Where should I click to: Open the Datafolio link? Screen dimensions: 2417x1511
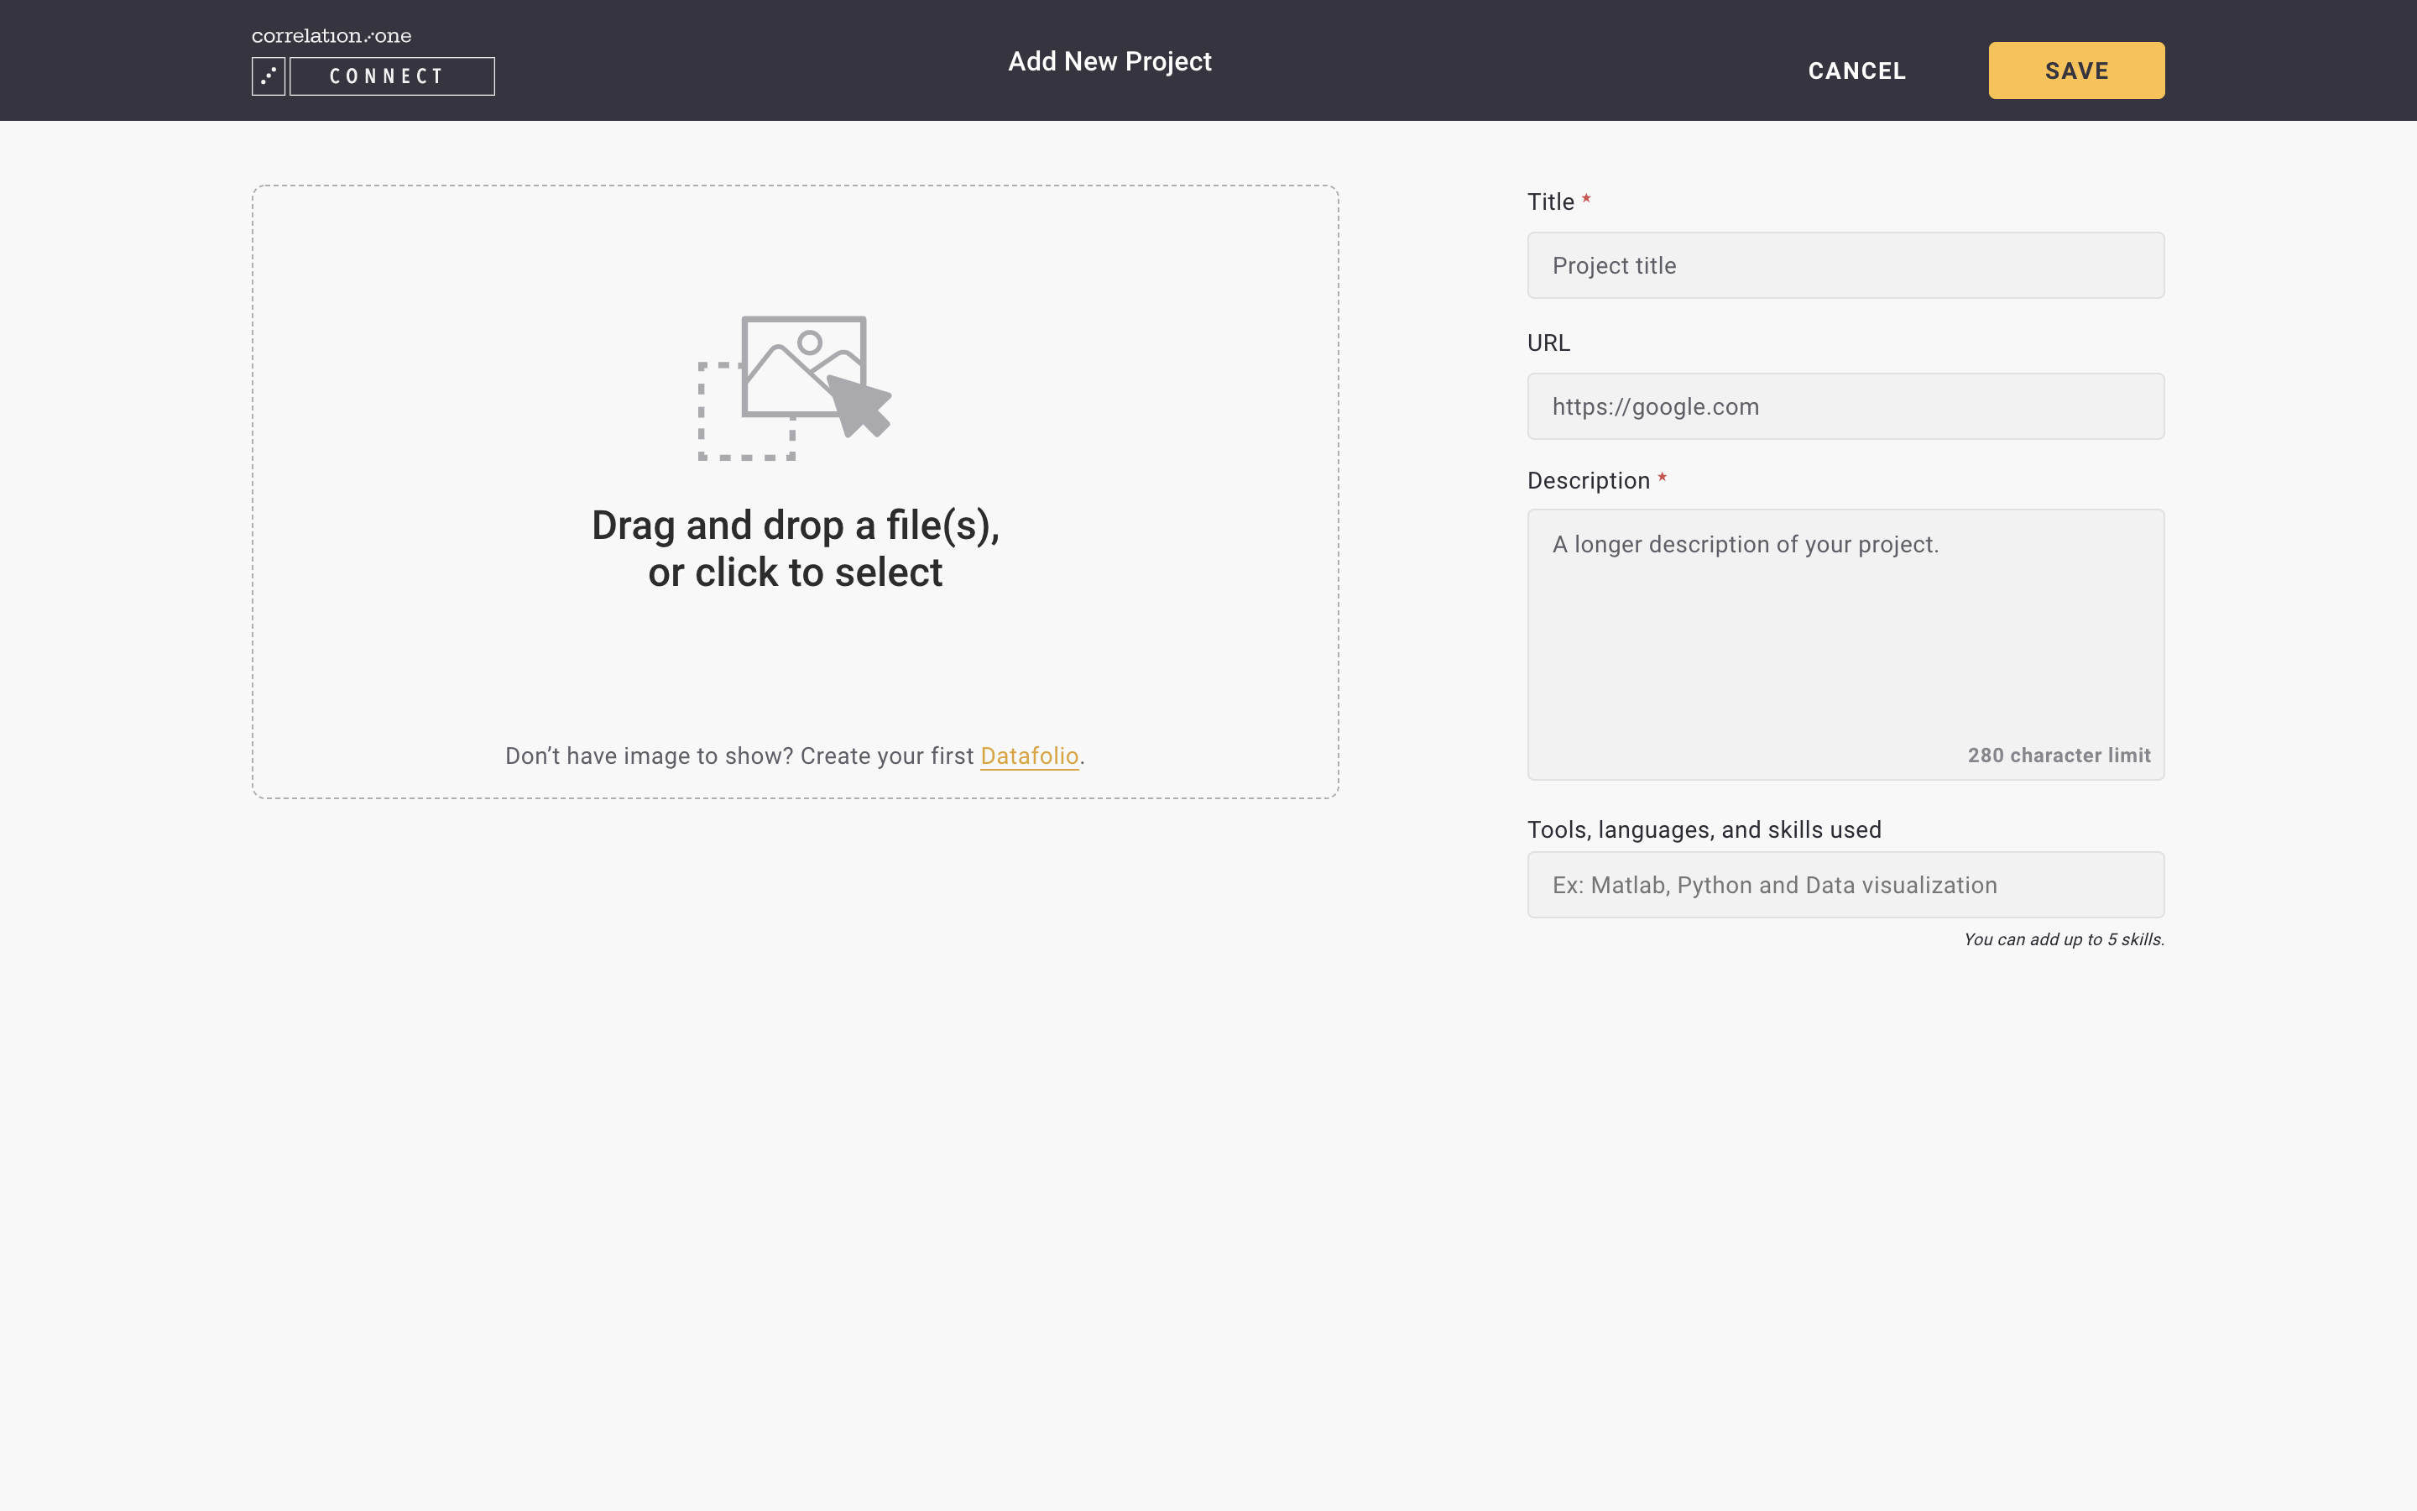point(1029,755)
